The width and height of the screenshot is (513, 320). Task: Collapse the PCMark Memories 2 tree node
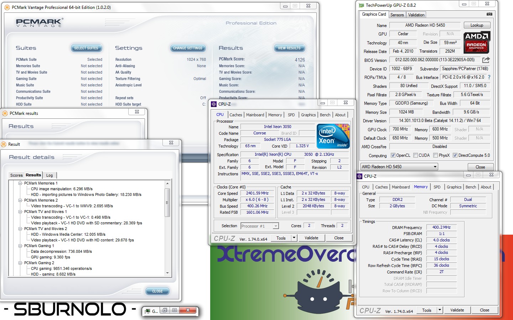coord(20,201)
